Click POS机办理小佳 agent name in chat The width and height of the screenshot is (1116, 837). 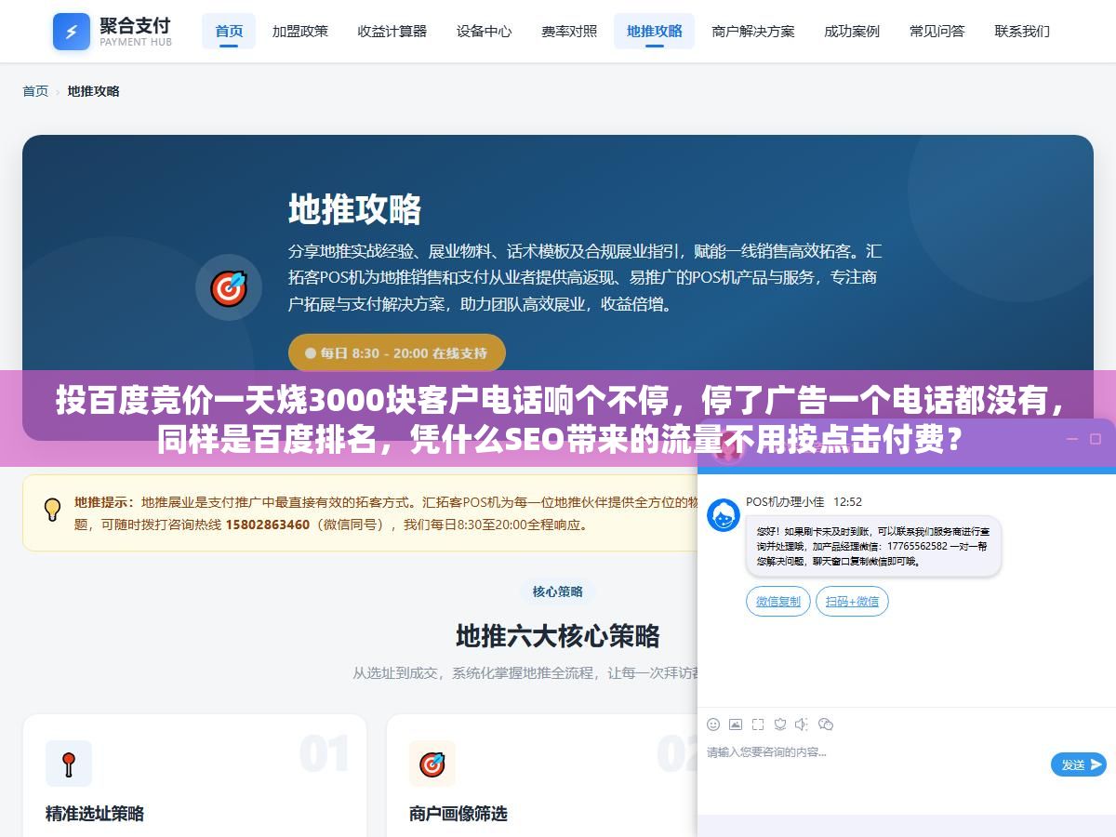[784, 501]
